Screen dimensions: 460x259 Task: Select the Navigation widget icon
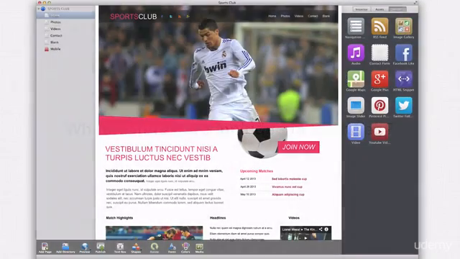point(356,27)
